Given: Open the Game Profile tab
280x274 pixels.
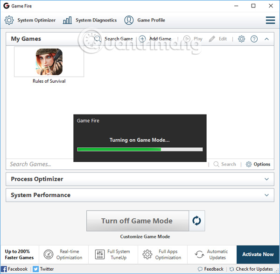Looking at the screenshot, I should 145,20.
